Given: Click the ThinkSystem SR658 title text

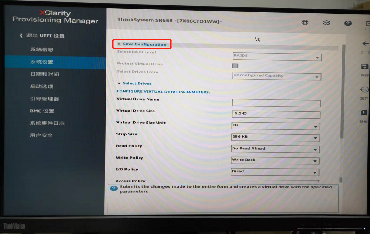Looking at the screenshot, I should coord(170,21).
